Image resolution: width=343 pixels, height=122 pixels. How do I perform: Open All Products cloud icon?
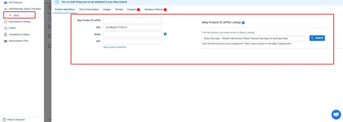(x=5, y=2)
